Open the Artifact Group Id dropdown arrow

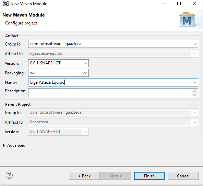195,44
